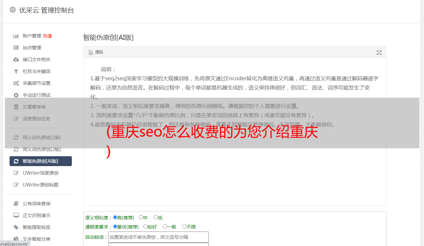Select 语义相似度 低 radio
Viewport: 424px width, 246px height.
click(155, 217)
